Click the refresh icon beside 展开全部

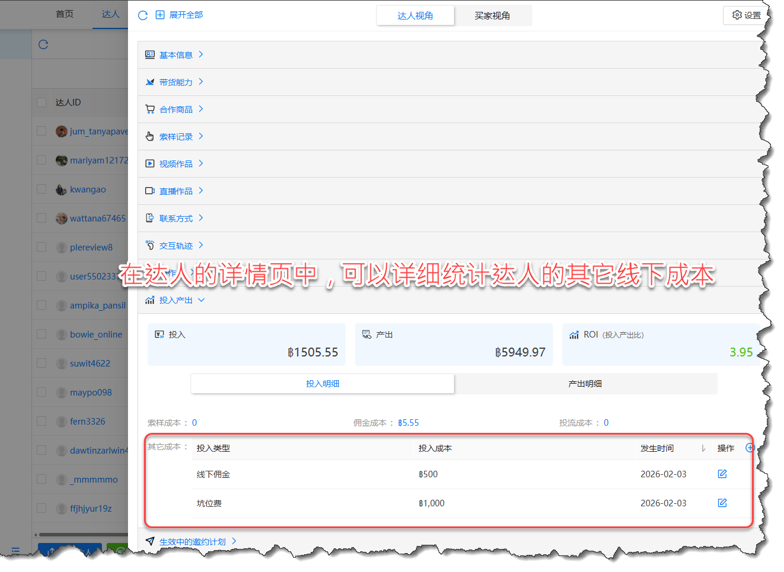coord(143,15)
